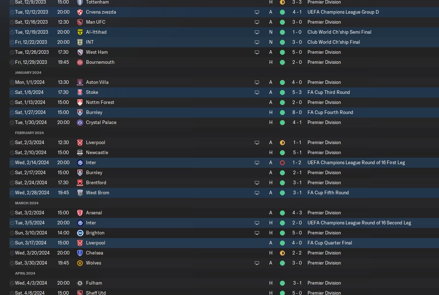Click the red loss indicator for Inter away
439x295 pixels.
pos(282,163)
